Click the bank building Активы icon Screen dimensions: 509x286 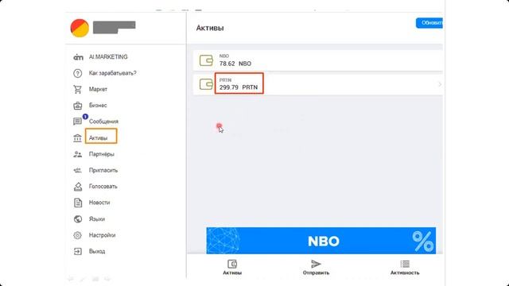point(78,138)
